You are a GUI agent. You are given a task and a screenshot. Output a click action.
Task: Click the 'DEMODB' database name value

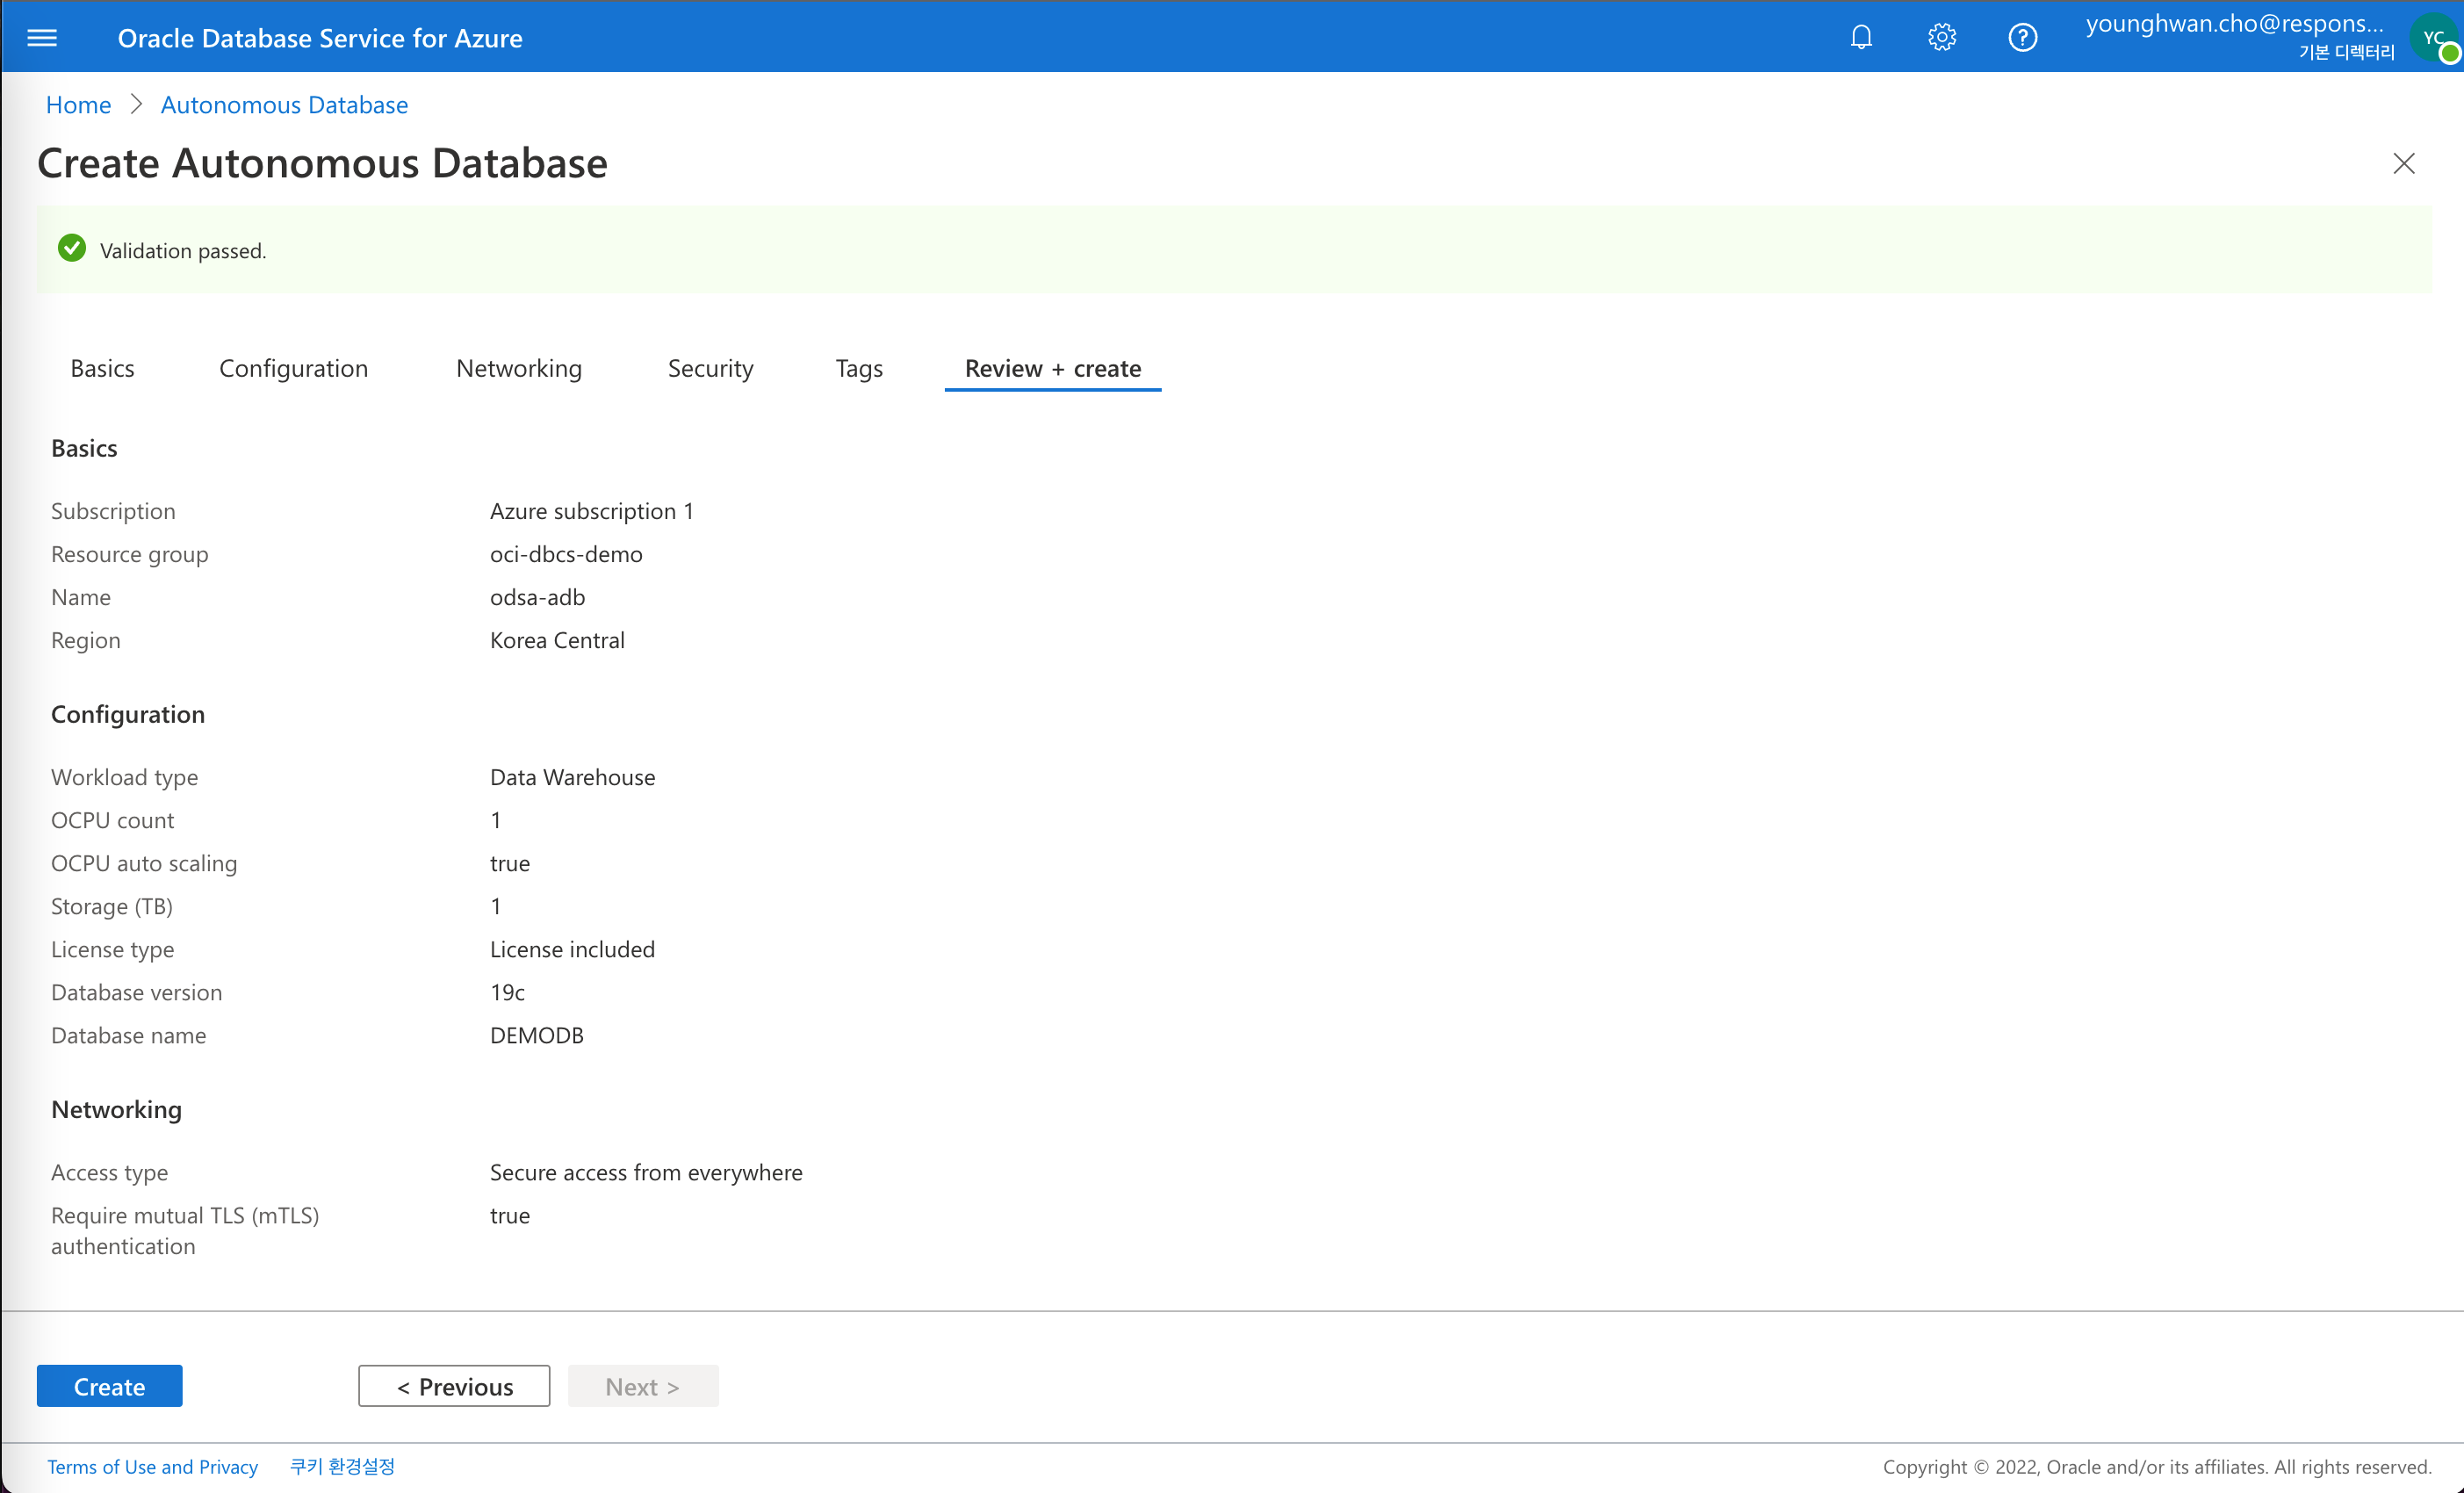coord(536,1035)
